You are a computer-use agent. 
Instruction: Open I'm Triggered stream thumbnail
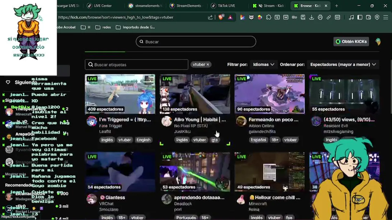[x=120, y=94]
